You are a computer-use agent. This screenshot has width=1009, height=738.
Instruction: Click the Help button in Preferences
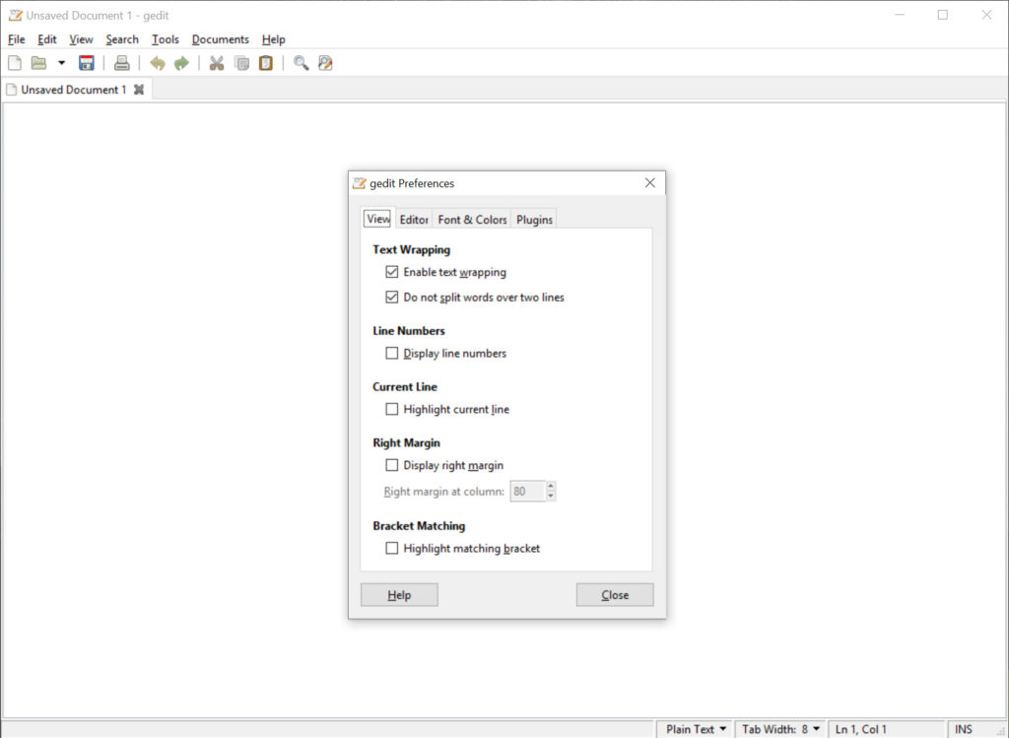coord(399,594)
